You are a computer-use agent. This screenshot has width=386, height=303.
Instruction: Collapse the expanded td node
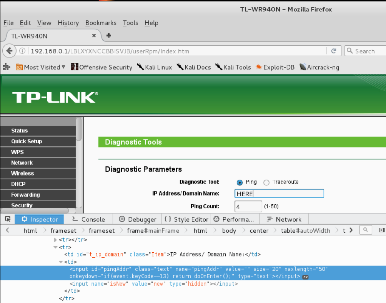coord(61,262)
